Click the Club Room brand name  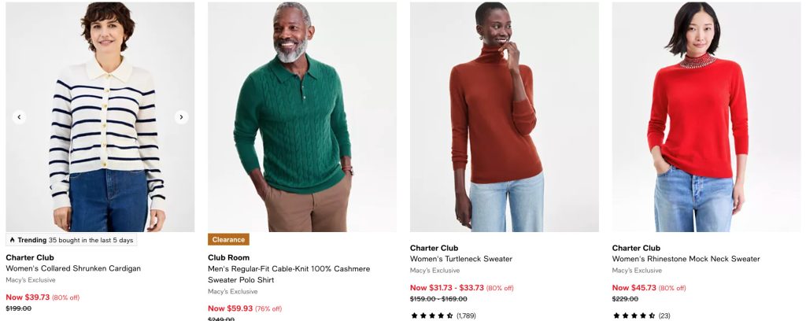point(229,257)
